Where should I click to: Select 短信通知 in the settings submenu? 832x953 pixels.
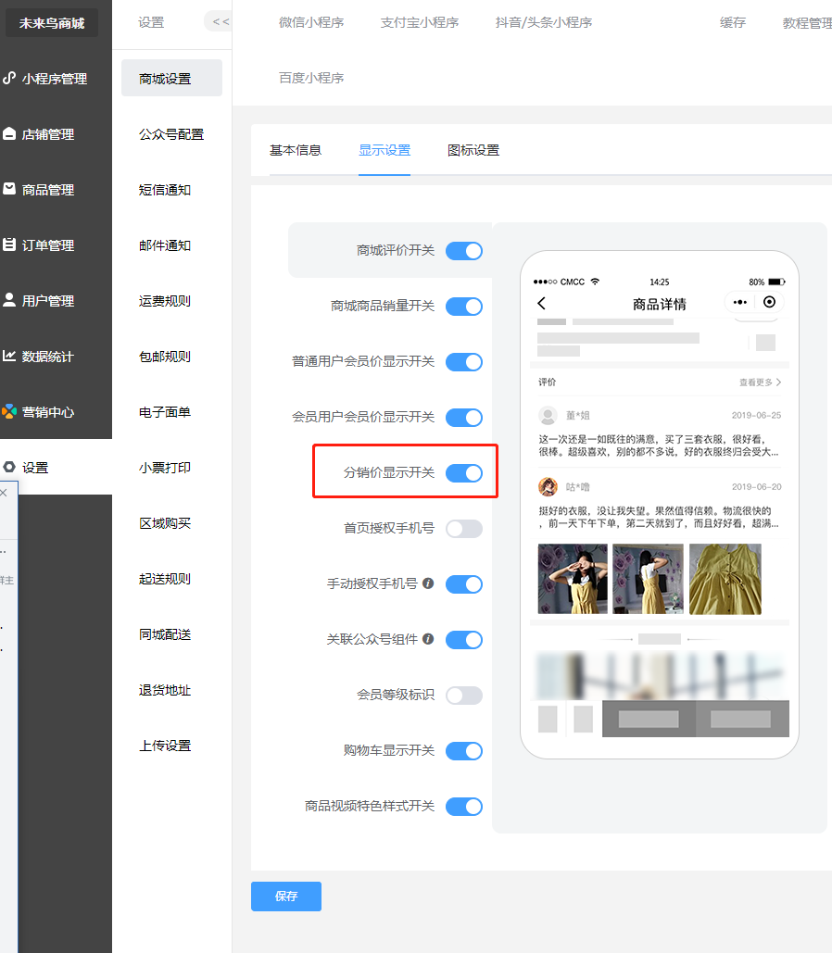tap(165, 190)
